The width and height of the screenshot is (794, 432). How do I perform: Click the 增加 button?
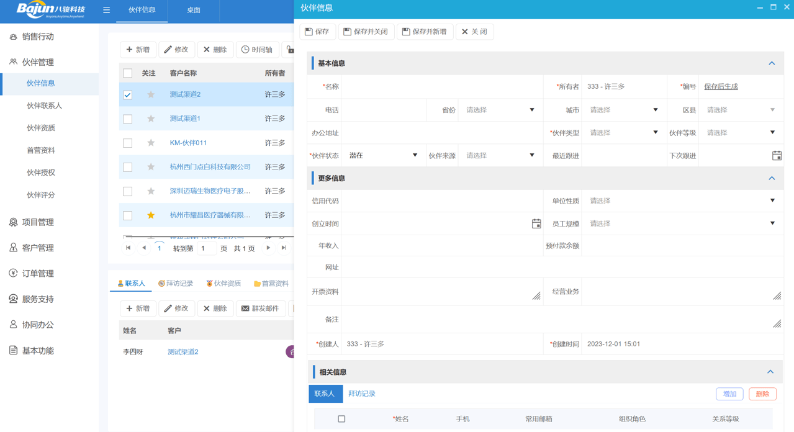[729, 394]
